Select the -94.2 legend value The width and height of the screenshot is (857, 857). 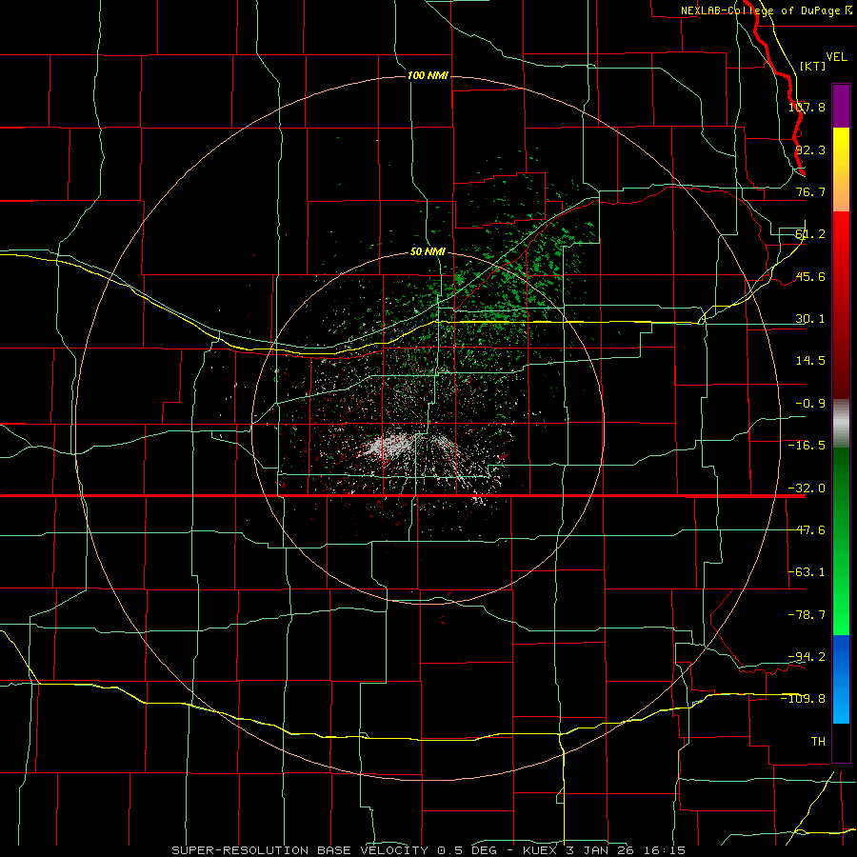(x=807, y=656)
